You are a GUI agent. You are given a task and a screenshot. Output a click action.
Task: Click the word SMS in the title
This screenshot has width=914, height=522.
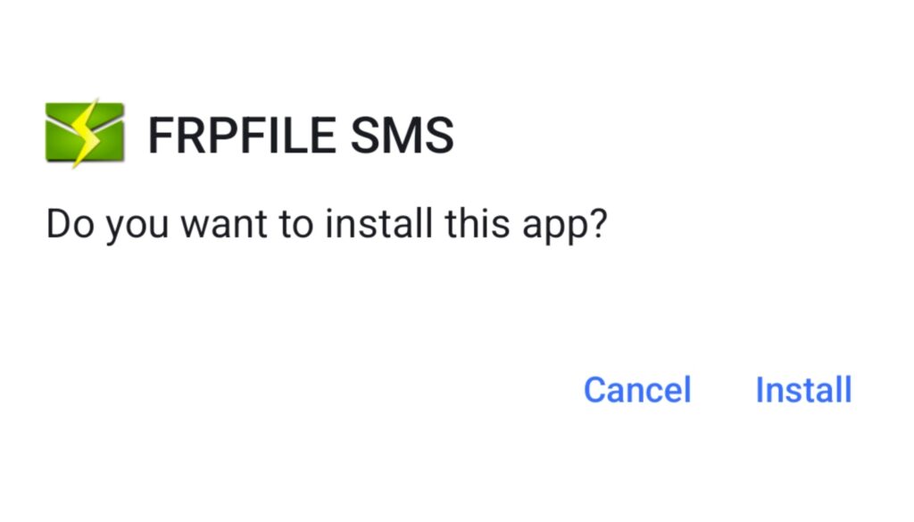pyautogui.click(x=403, y=135)
